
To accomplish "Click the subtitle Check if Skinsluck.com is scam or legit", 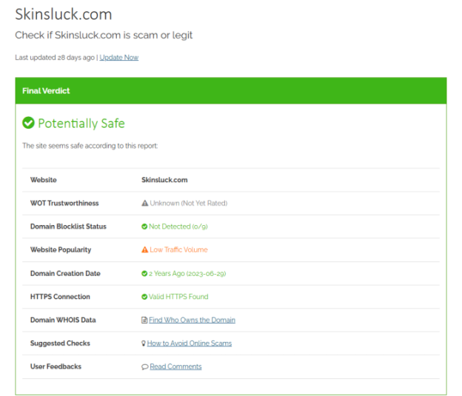I will pos(104,36).
